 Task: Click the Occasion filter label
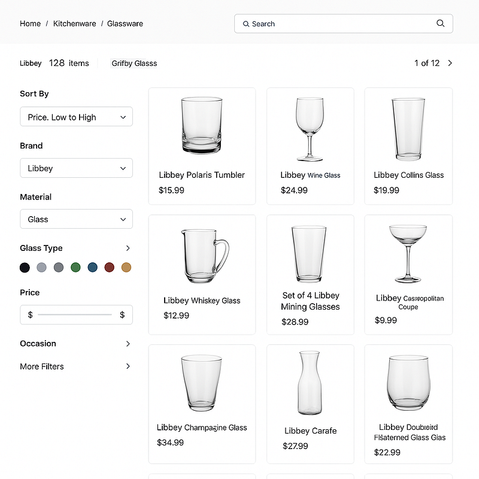pos(38,344)
